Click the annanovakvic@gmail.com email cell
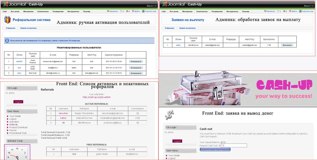Viewport: 317px width, 160px height. [x=53, y=61]
